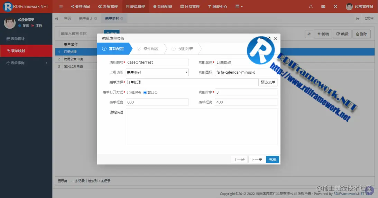Click the 表单框高 input field
The width and height of the screenshot is (378, 198).
tap(246, 102)
